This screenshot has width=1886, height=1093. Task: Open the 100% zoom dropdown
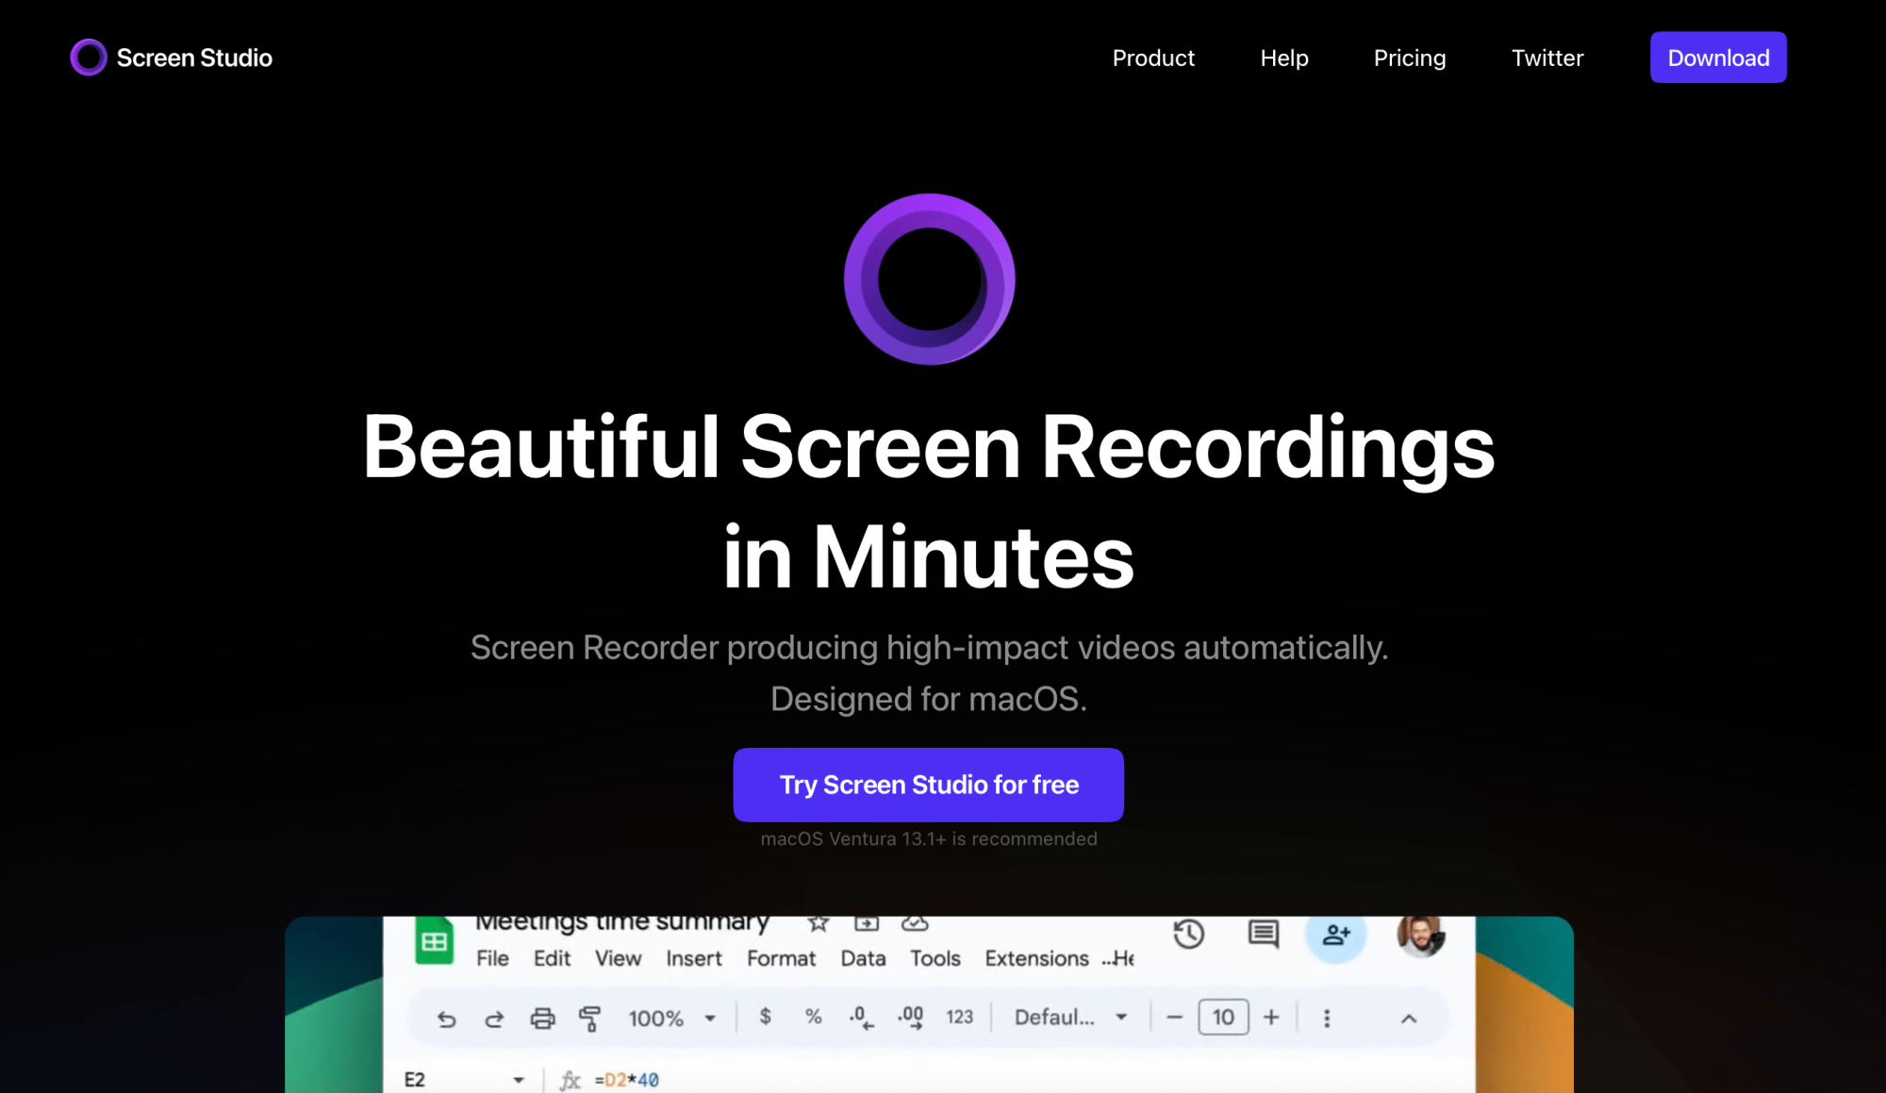[x=672, y=1018]
